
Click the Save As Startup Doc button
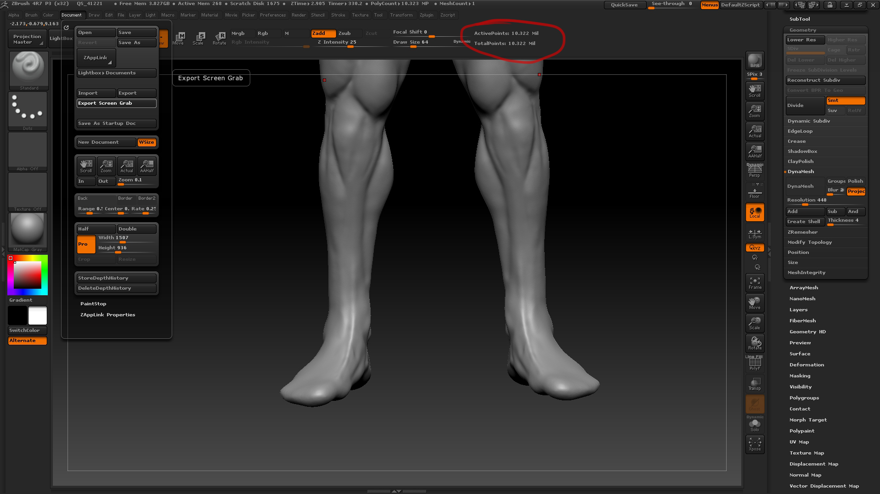117,123
